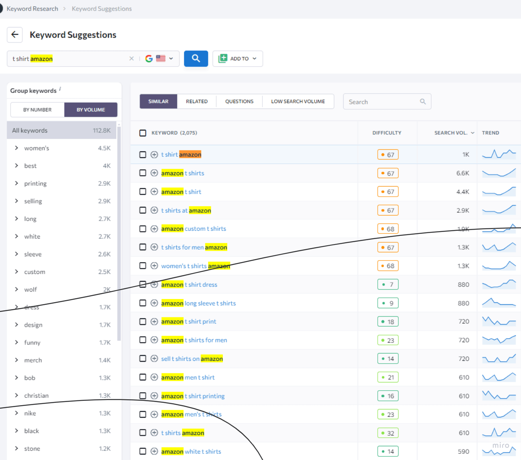The image size is (521, 460).
Task: Switch to the Low Search Volume tab
Action: coord(298,101)
